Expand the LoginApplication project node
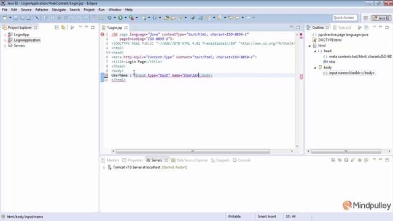393x221 pixels. (x=6, y=41)
